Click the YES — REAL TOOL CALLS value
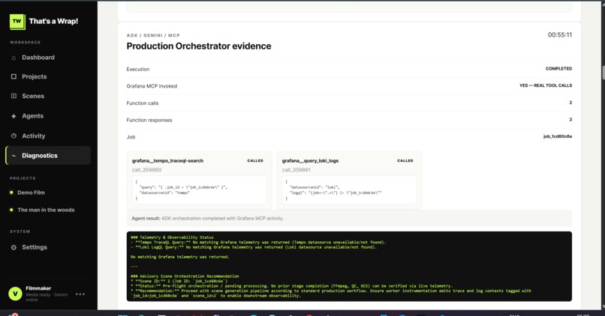Image resolution: width=605 pixels, height=316 pixels. [x=546, y=85]
